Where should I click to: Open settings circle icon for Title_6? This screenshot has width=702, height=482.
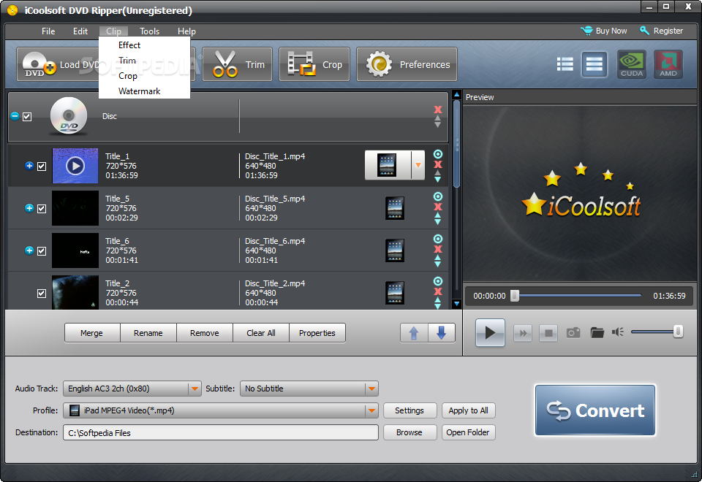coord(438,239)
